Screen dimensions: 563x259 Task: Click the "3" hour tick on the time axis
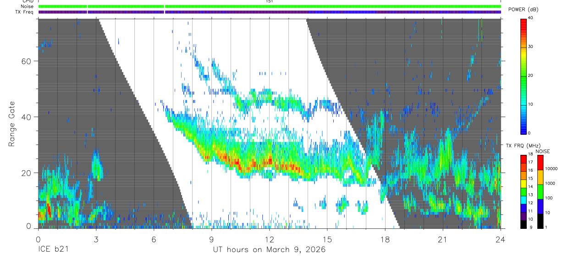[x=96, y=239]
